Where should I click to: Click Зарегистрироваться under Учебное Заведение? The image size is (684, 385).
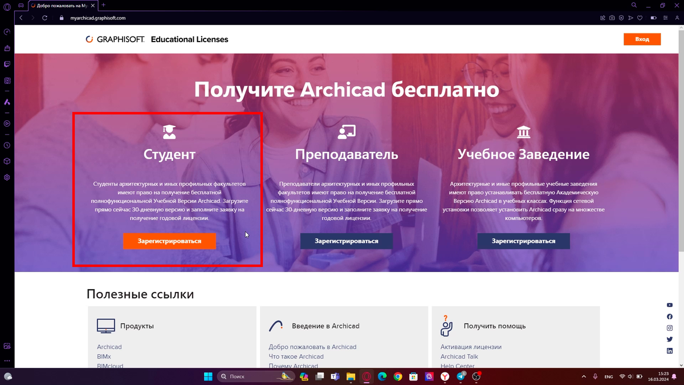[x=524, y=241]
